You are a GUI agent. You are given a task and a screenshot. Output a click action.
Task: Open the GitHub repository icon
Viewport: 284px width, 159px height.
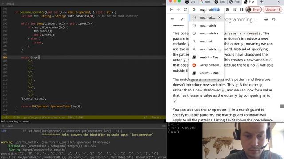pyautogui.click(x=274, y=19)
